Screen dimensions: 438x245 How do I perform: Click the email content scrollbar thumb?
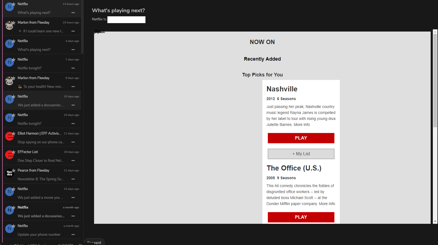pyautogui.click(x=435, y=80)
